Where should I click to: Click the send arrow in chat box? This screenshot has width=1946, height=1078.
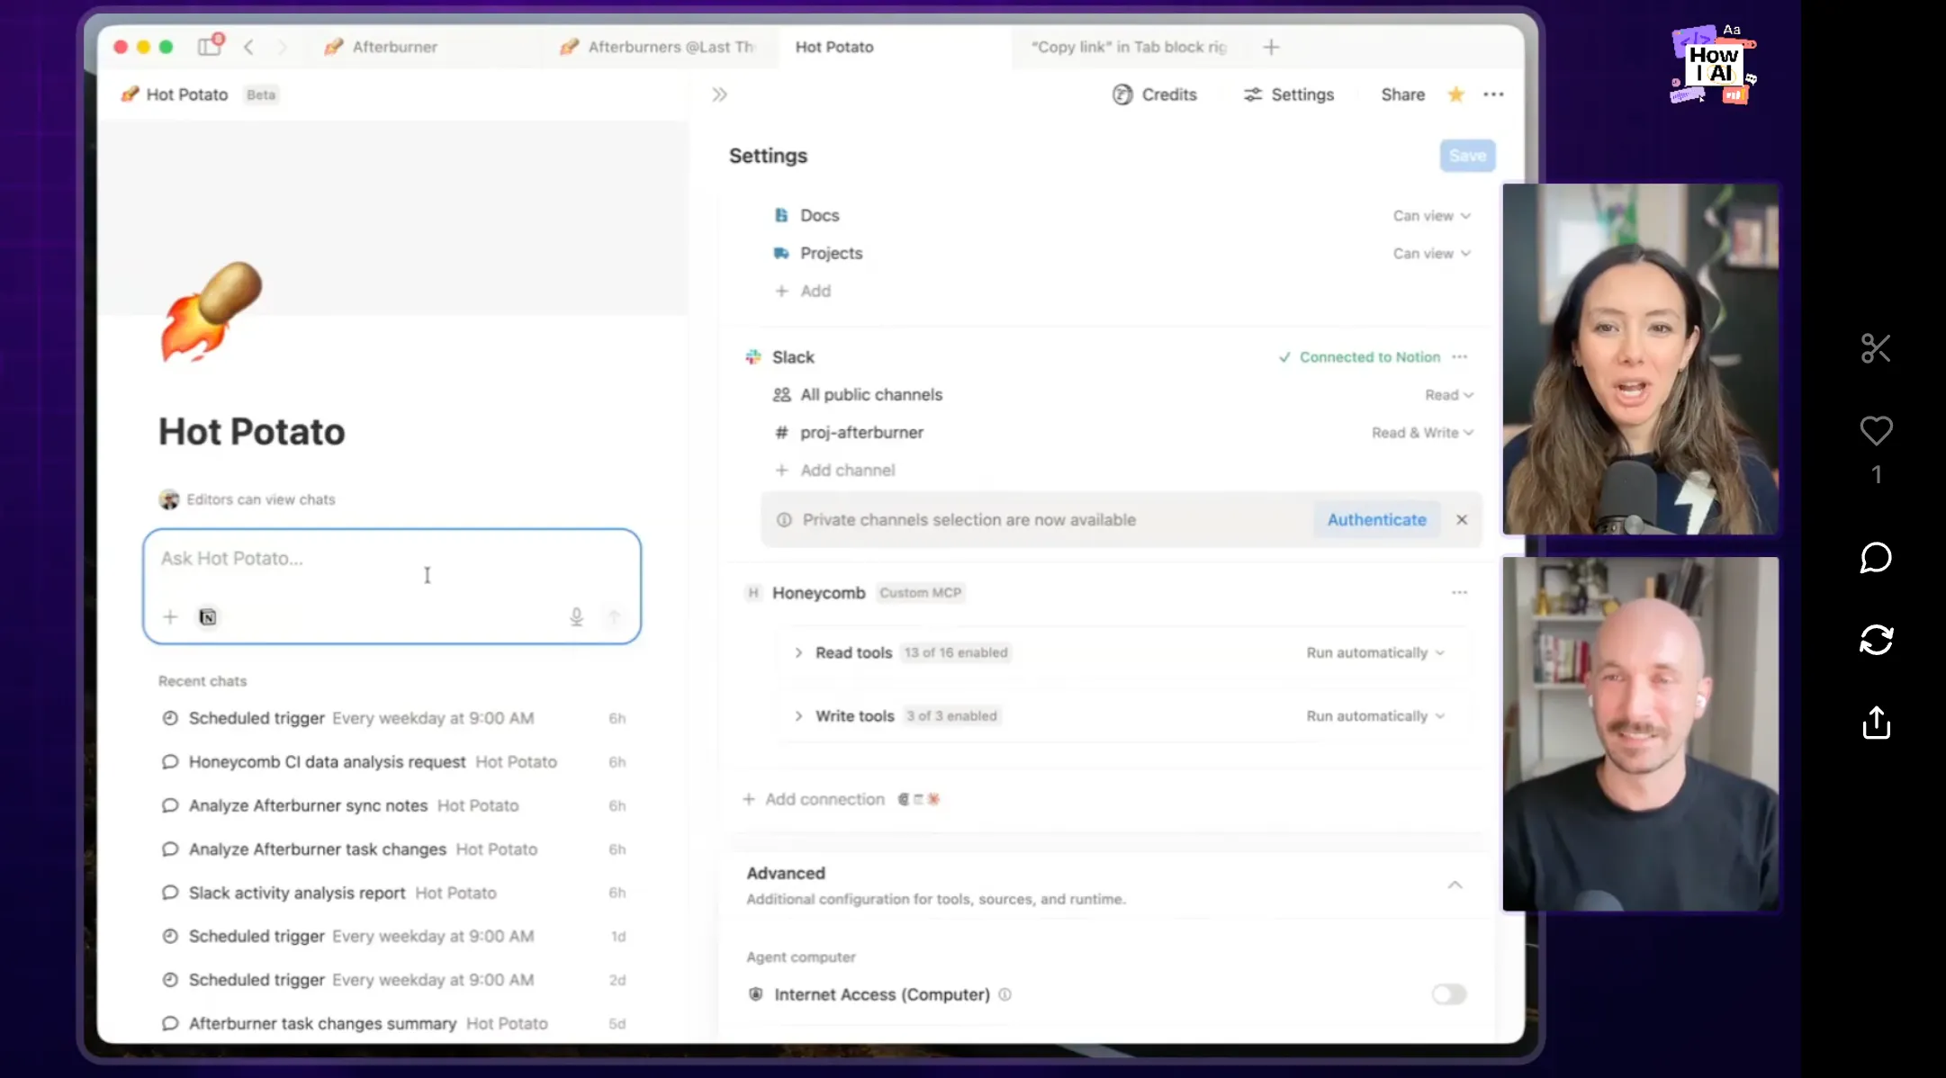(614, 617)
